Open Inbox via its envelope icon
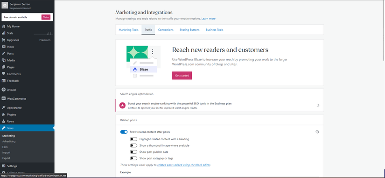 [x=3, y=47]
